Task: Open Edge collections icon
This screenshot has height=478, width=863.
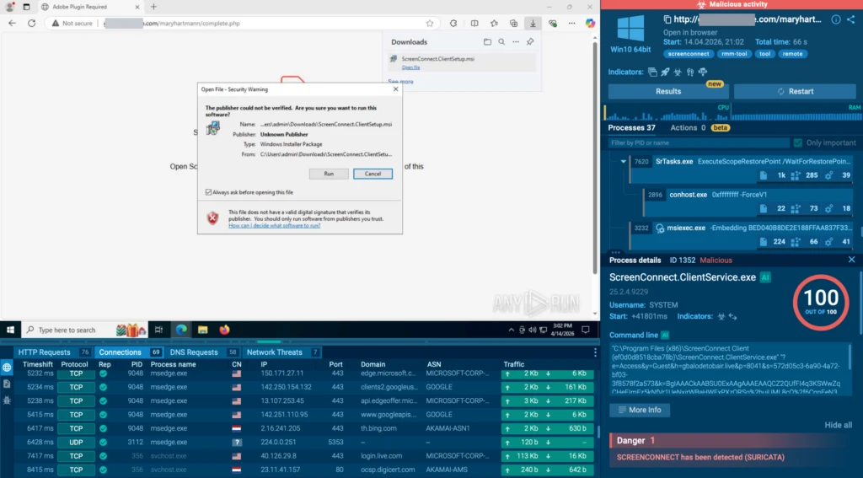Action: [x=513, y=23]
